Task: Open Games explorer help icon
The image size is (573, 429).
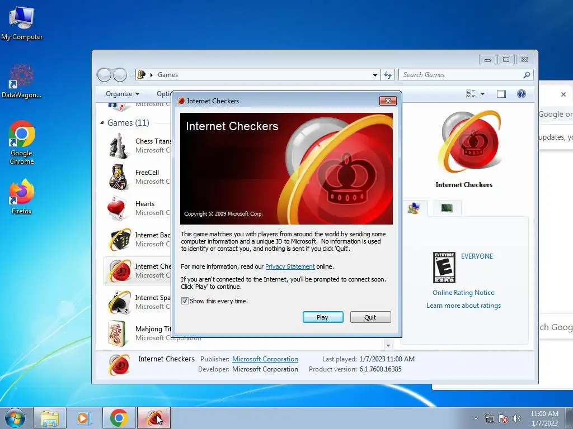Action: point(522,94)
